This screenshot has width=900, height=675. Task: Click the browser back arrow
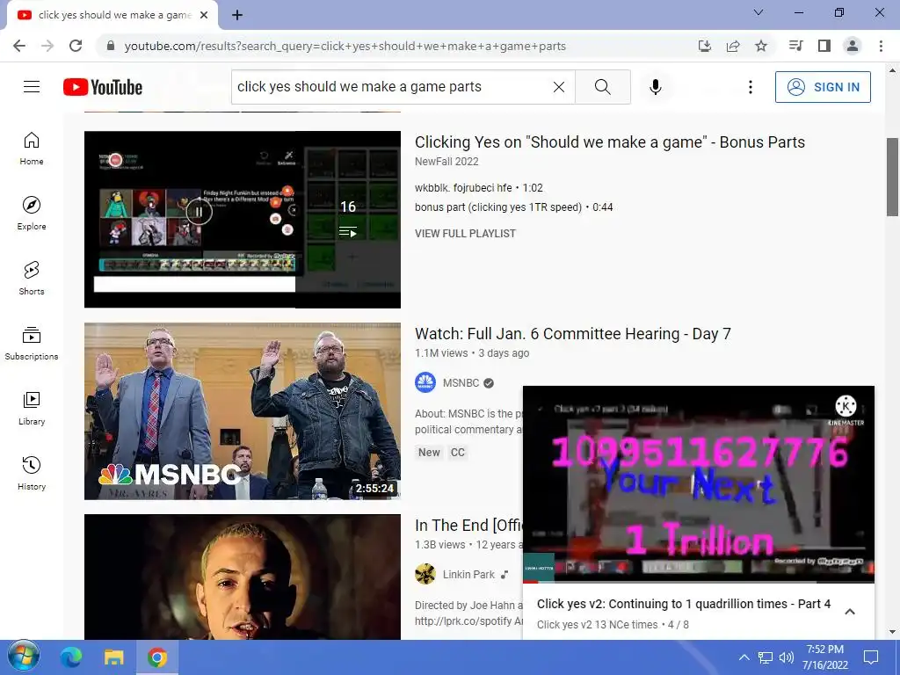pos(19,46)
